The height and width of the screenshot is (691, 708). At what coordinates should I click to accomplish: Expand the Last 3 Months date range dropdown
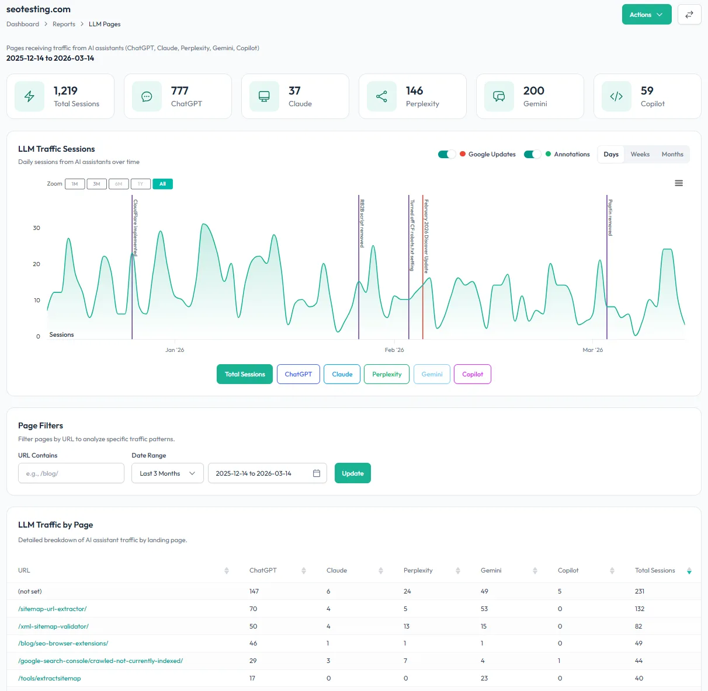(167, 473)
